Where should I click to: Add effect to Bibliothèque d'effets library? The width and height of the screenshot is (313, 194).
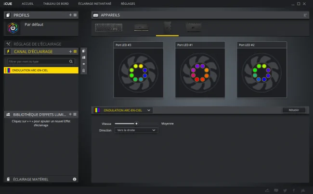70,114
